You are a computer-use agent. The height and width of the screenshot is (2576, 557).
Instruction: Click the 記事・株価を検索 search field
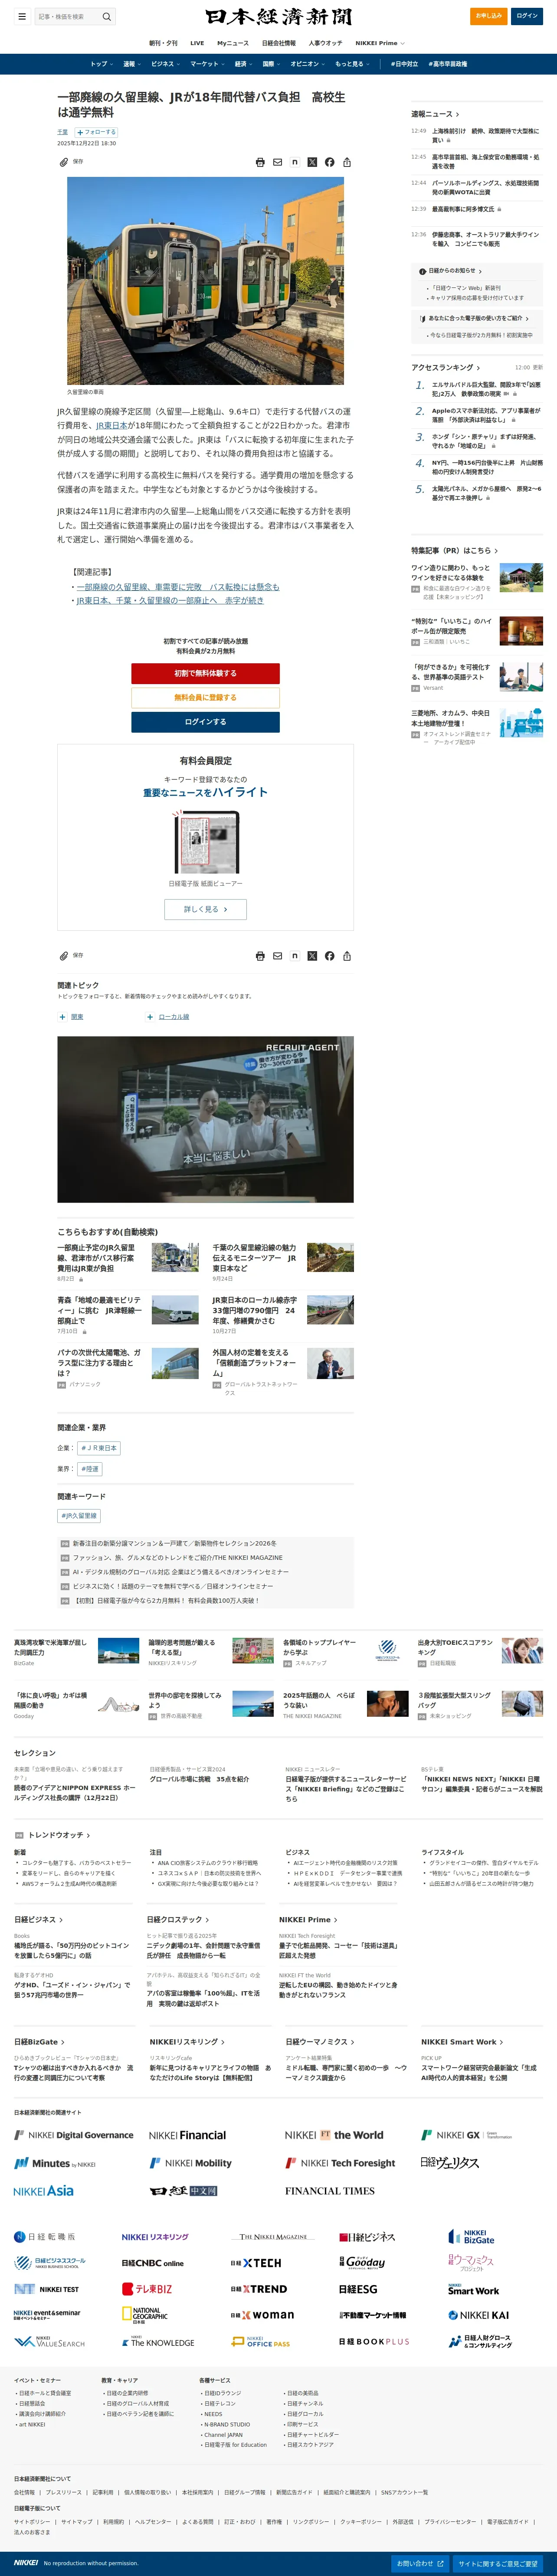coord(67,16)
